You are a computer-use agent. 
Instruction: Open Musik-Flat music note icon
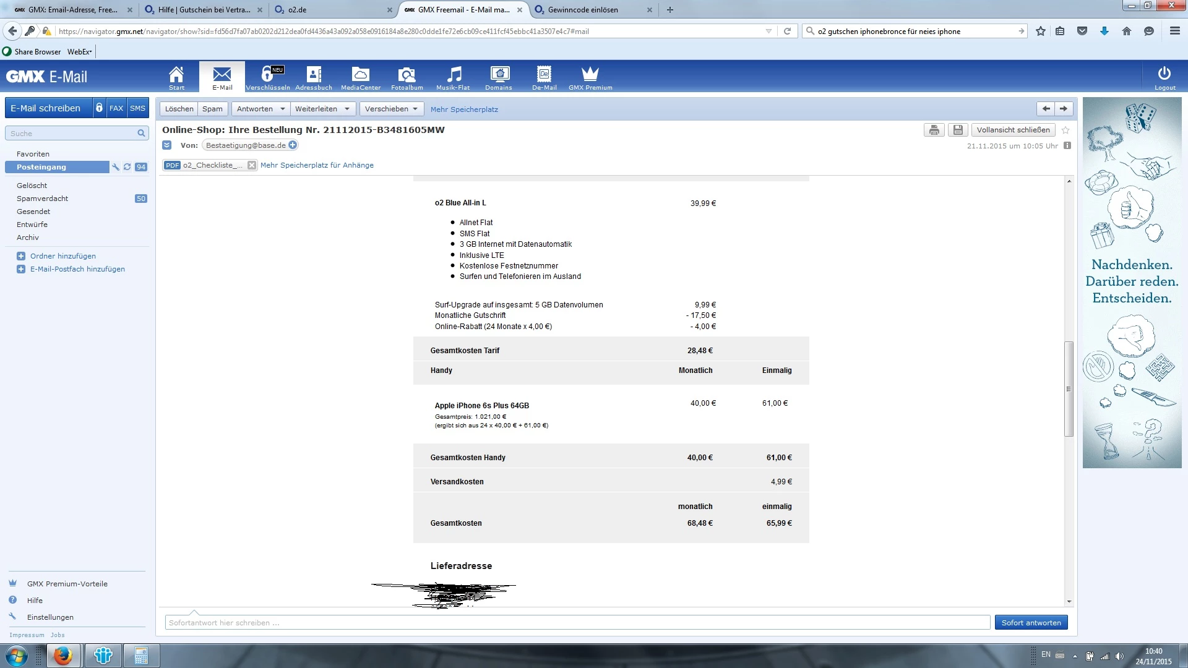(x=454, y=75)
